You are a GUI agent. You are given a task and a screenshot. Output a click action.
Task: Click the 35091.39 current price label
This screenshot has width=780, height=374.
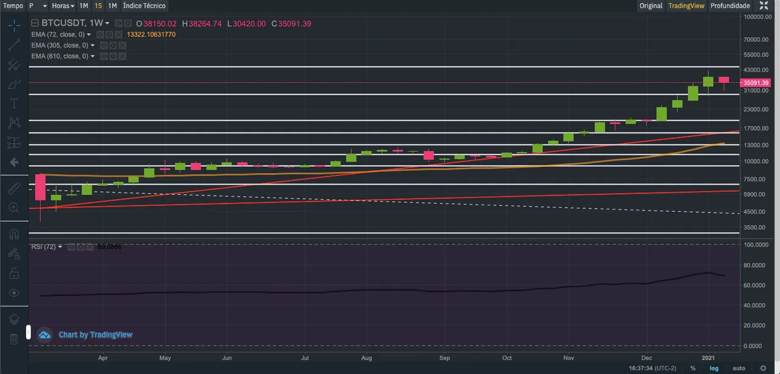(756, 83)
